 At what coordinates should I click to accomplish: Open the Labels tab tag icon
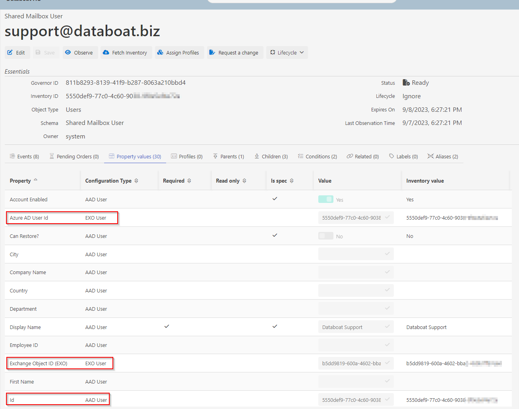391,156
